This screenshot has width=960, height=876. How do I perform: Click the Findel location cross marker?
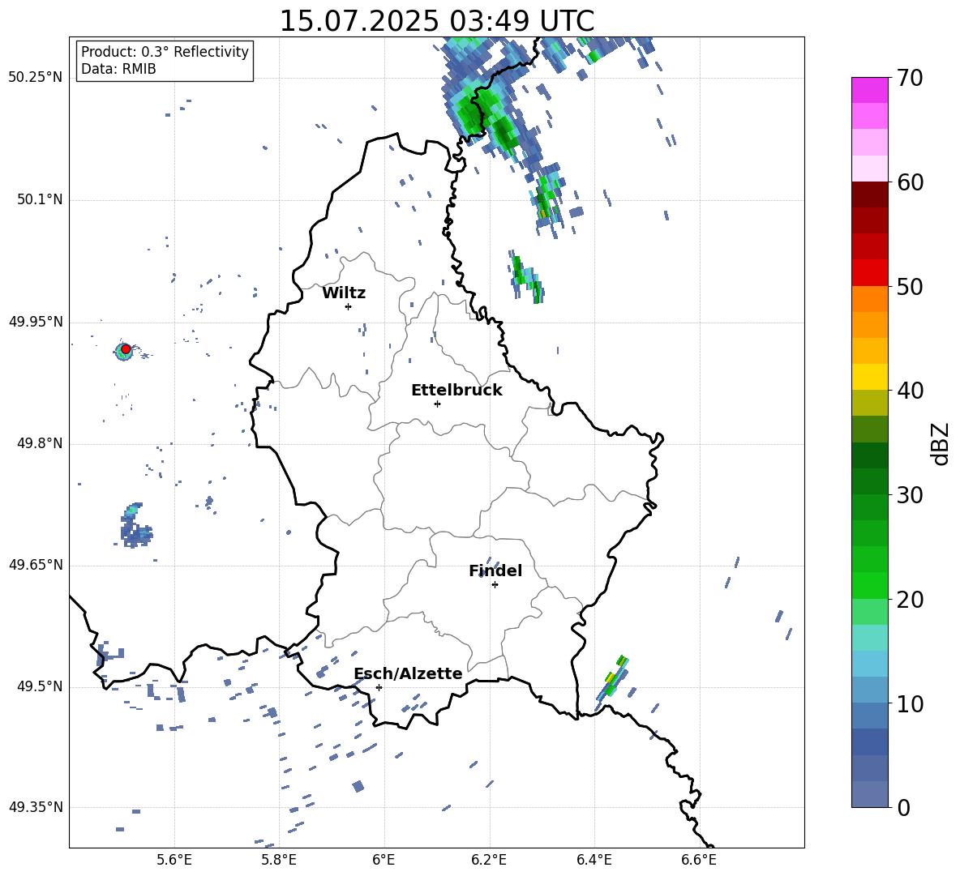click(x=495, y=585)
